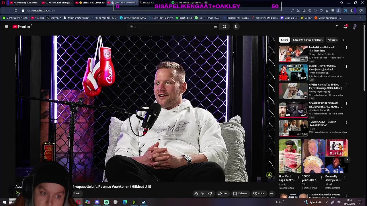
Task: Open Oakley Jawbreaker bookmark
Action: click(x=328, y=18)
